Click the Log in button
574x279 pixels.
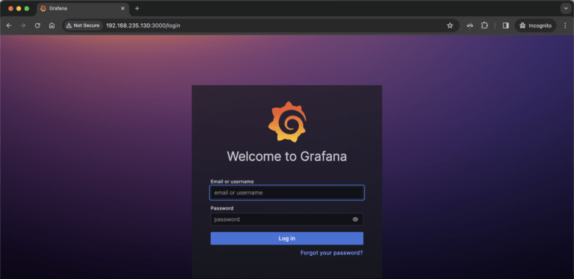(287, 239)
